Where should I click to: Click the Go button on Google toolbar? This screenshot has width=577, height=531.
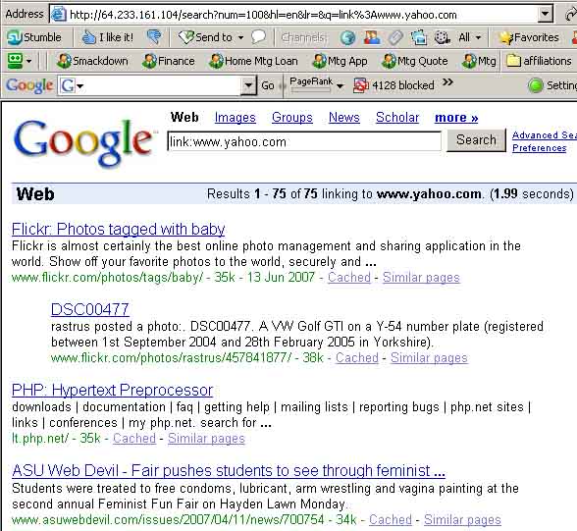coord(268,85)
